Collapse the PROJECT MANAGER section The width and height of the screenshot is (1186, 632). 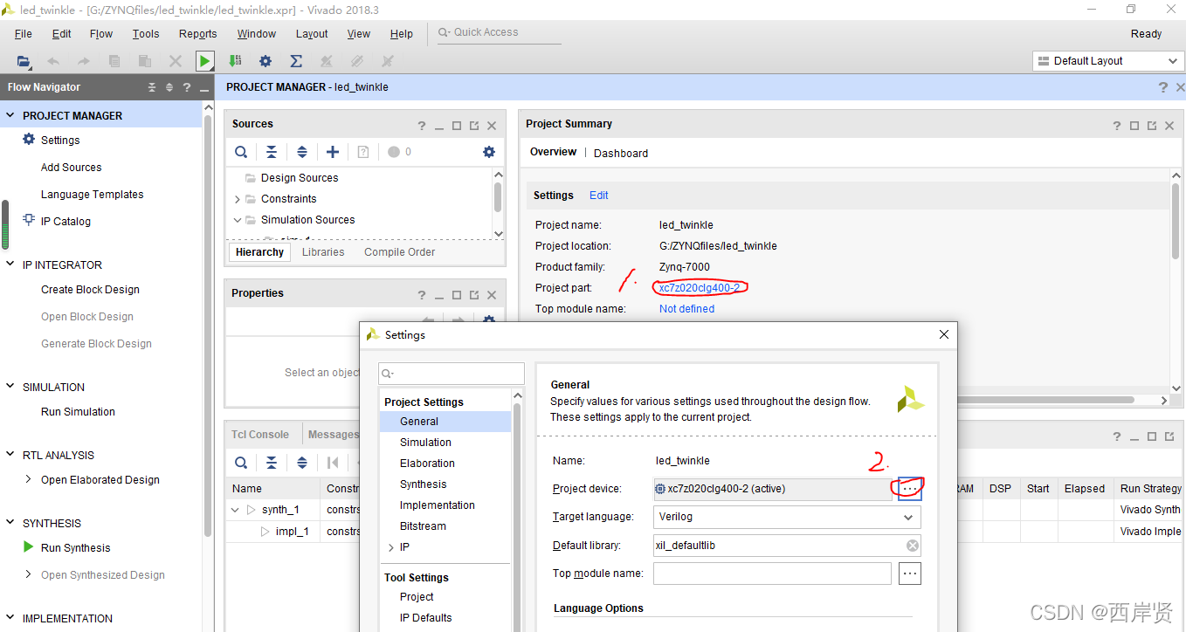[10, 115]
